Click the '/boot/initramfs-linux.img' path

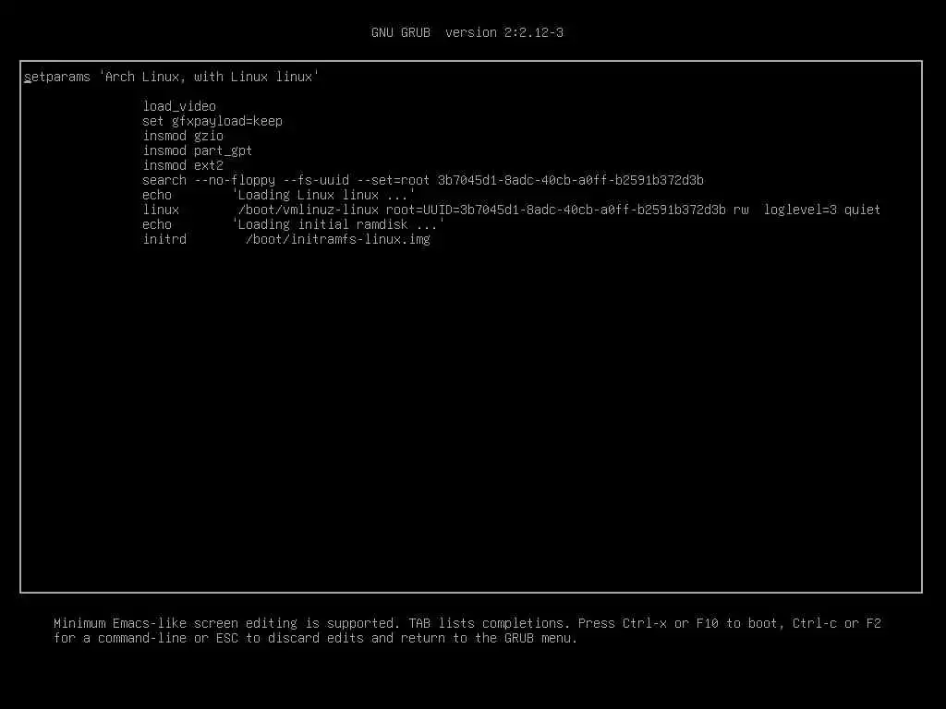click(338, 239)
